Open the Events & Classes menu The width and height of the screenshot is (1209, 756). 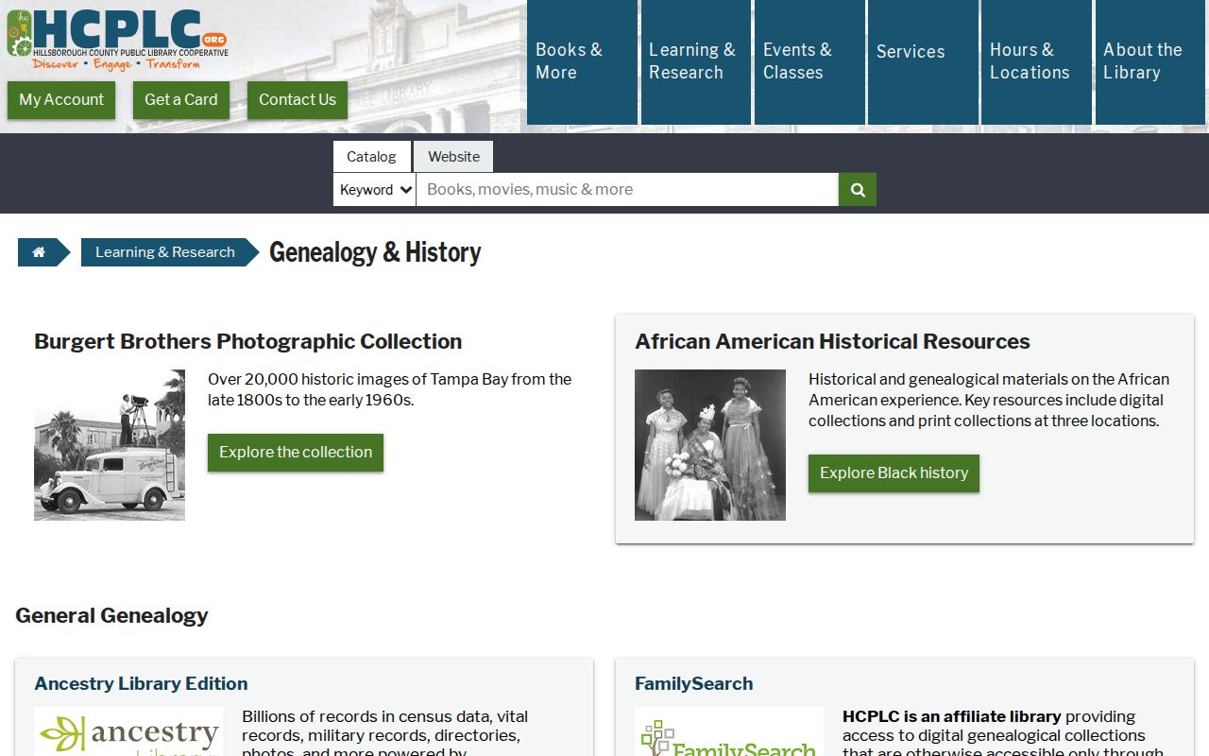pyautogui.click(x=809, y=62)
